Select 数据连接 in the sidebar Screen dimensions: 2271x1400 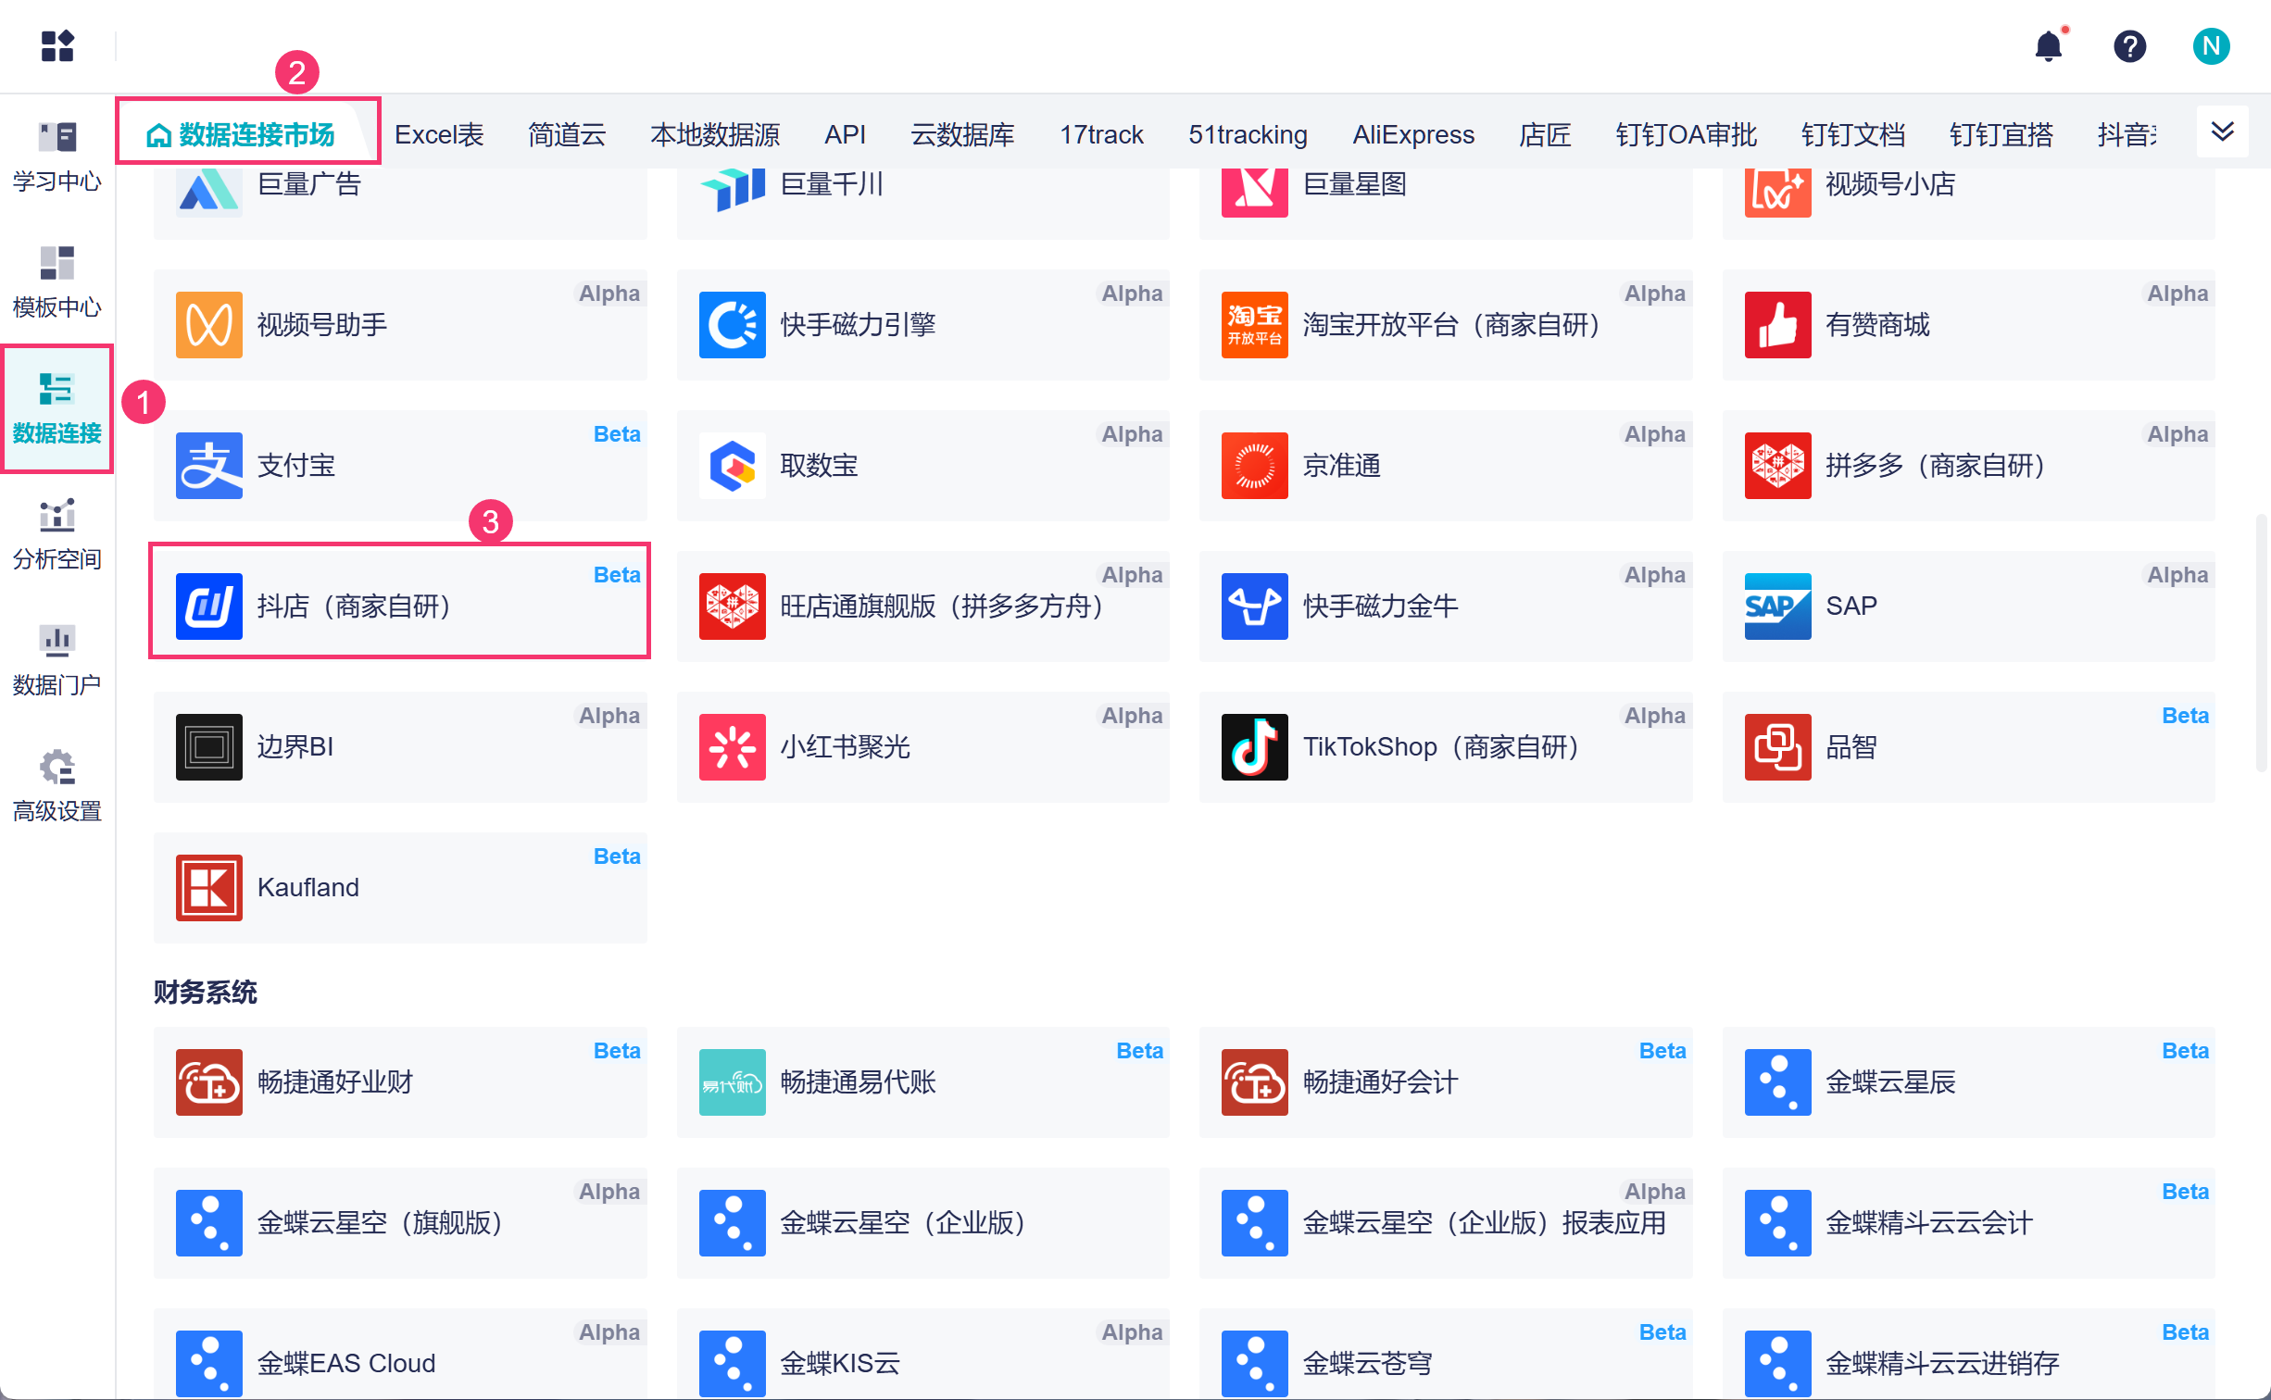point(57,408)
